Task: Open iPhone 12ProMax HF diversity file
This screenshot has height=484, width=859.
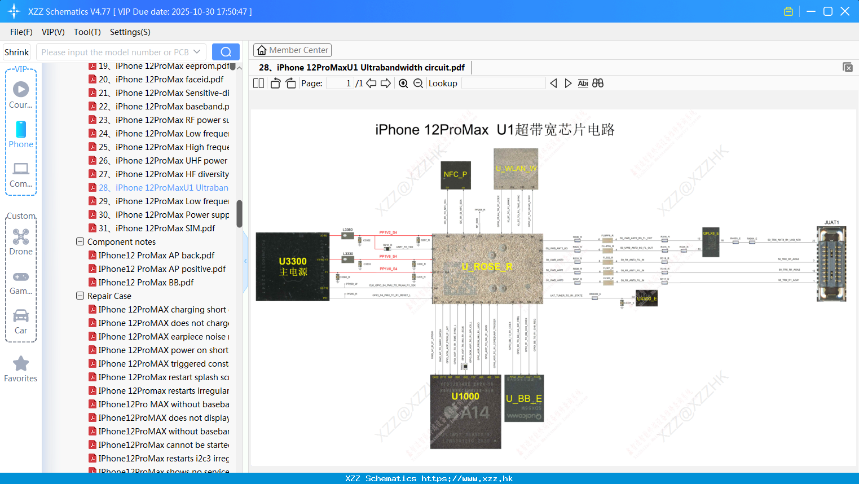Action: point(159,174)
